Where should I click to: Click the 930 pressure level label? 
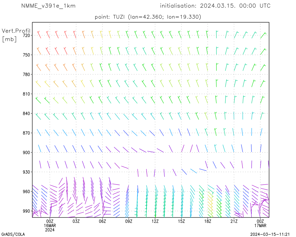[x=26, y=172]
